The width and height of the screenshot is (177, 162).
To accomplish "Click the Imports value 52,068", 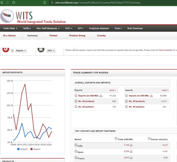I will [163, 96].
